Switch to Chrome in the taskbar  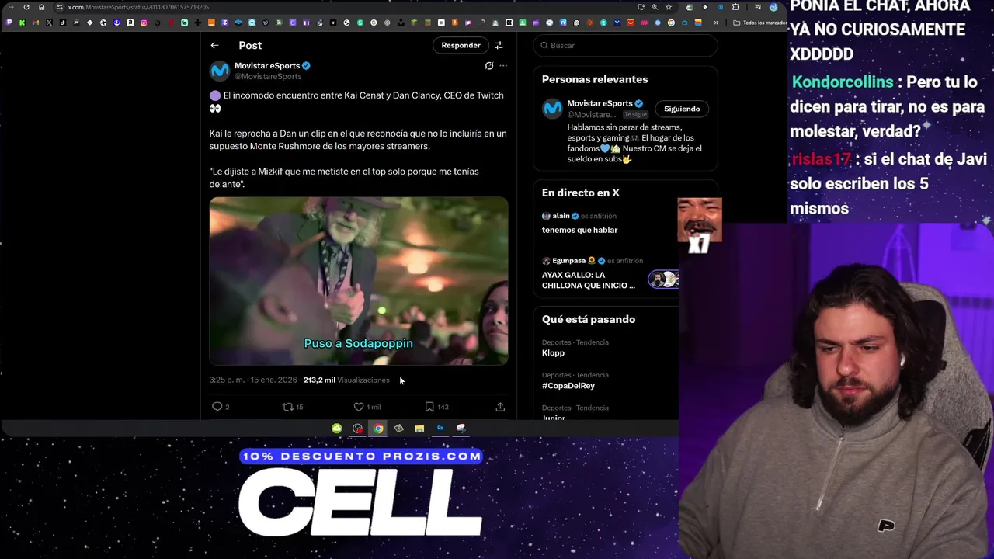point(377,429)
